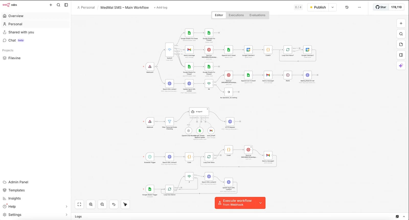This screenshot has height=220, width=409.
Task: Zoom in on the canvas
Action: 91,204
